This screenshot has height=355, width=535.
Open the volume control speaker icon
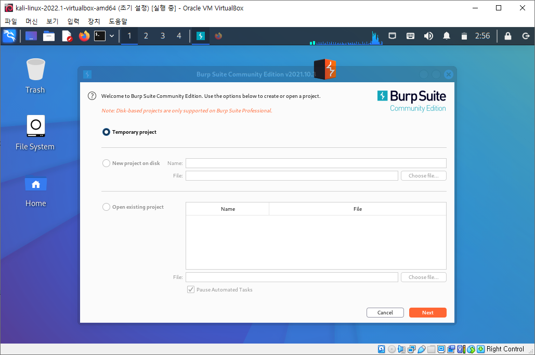tap(428, 36)
